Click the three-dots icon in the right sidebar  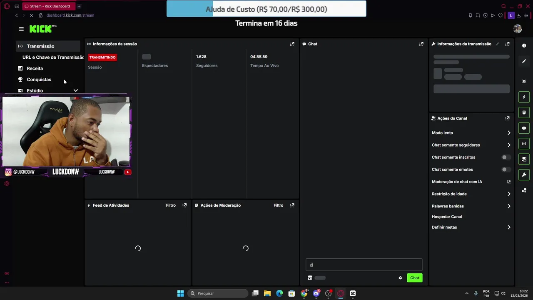coord(524,190)
